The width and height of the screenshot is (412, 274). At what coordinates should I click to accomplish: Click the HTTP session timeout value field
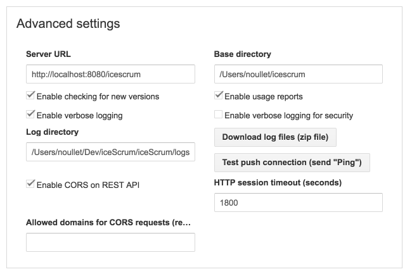click(x=299, y=202)
